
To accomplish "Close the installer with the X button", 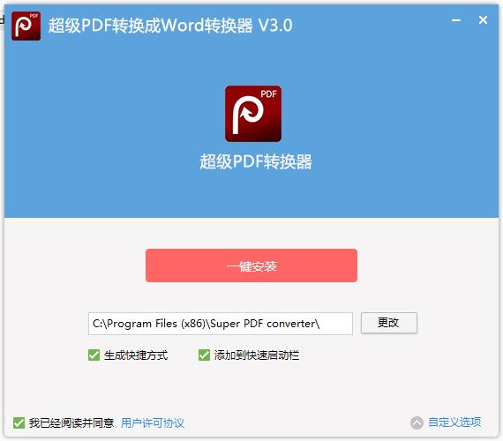I will tap(483, 20).
